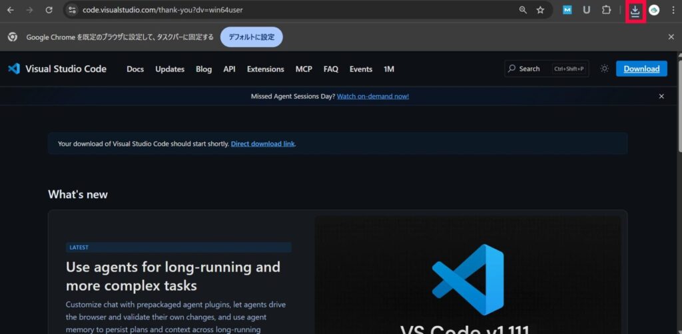This screenshot has height=334, width=682.
Task: Click the Watch on-demand now! link
Action: click(x=373, y=96)
